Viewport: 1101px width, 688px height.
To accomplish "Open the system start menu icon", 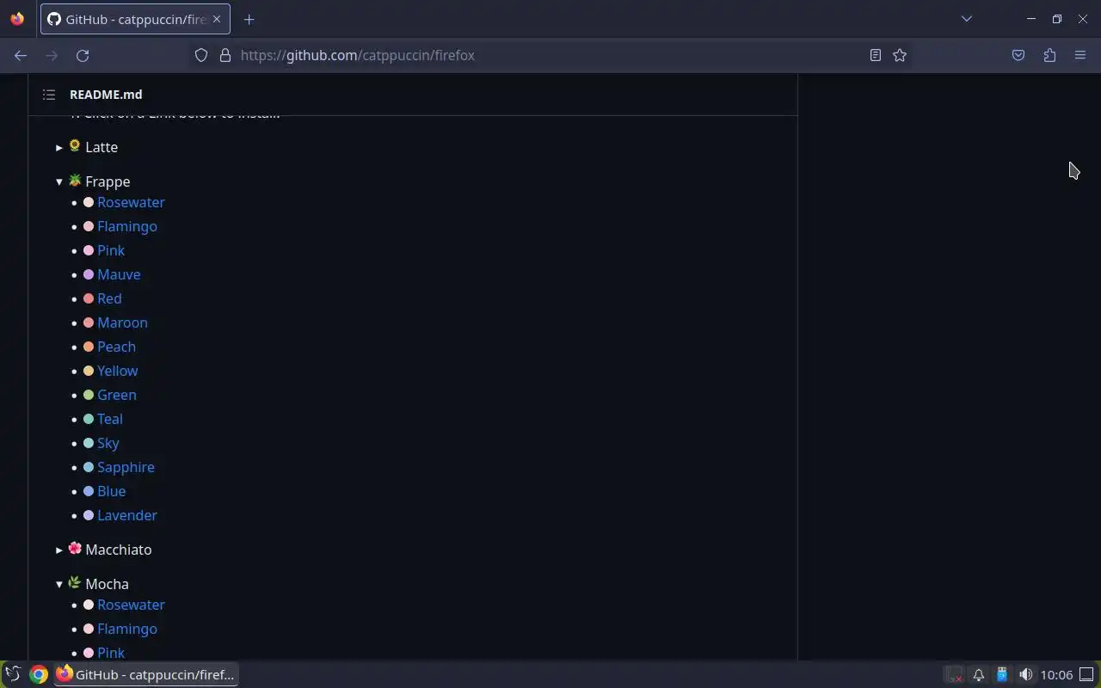I will [13, 674].
